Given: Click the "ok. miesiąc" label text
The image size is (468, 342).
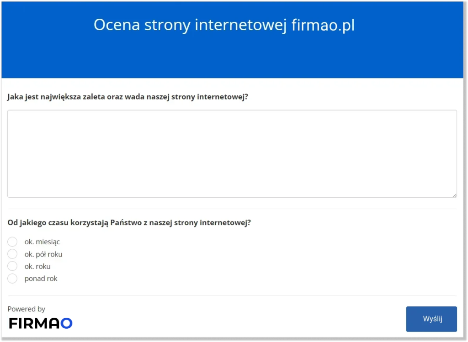Looking at the screenshot, I should [42, 242].
